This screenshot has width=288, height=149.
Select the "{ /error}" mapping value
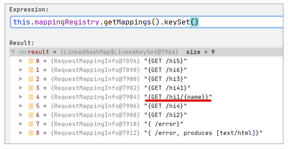pyautogui.click(x=164, y=124)
